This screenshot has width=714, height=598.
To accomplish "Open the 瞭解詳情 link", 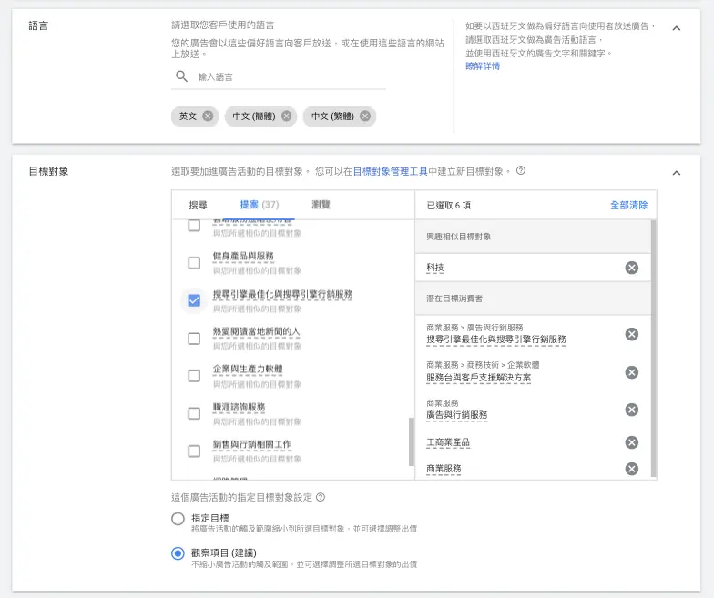I will click(483, 66).
